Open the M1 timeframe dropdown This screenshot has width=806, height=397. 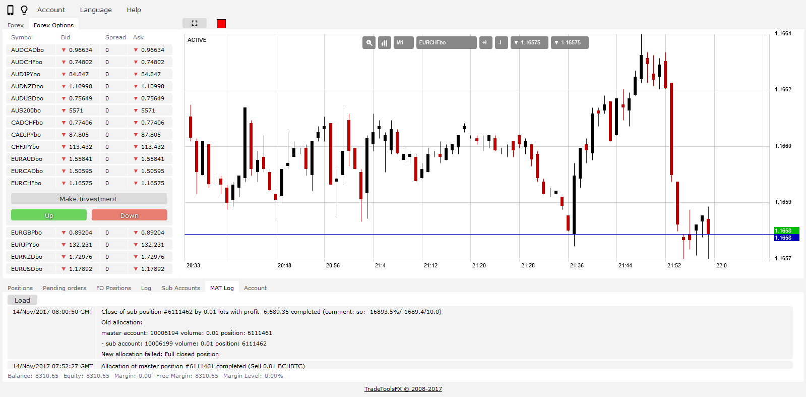pyautogui.click(x=403, y=43)
